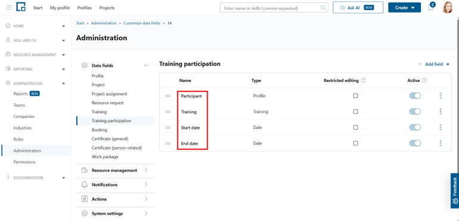The image size is (459, 221).
Task: Open Projects in top navigation
Action: point(107,8)
